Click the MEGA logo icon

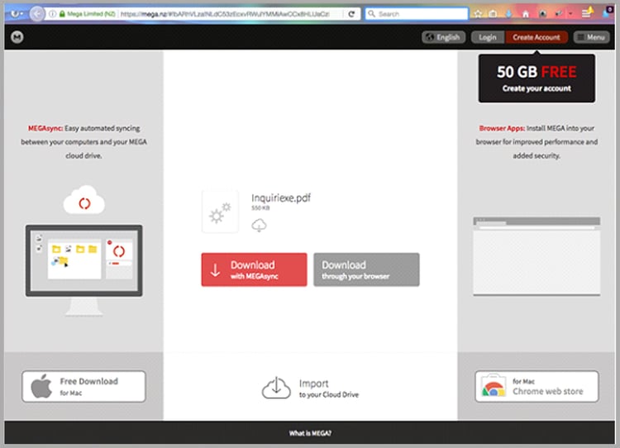17,37
